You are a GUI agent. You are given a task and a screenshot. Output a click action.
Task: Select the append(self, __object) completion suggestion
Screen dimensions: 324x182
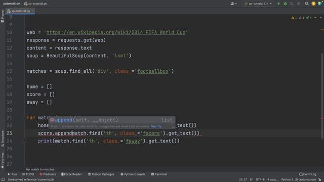112,120
